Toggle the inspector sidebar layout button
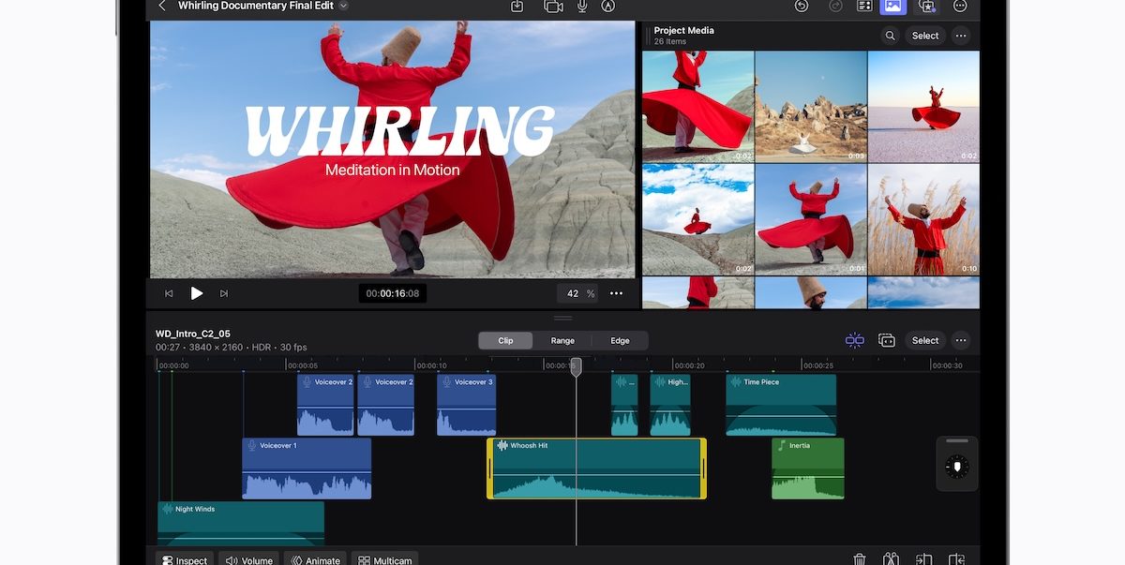Image resolution: width=1125 pixels, height=565 pixels. (x=864, y=6)
